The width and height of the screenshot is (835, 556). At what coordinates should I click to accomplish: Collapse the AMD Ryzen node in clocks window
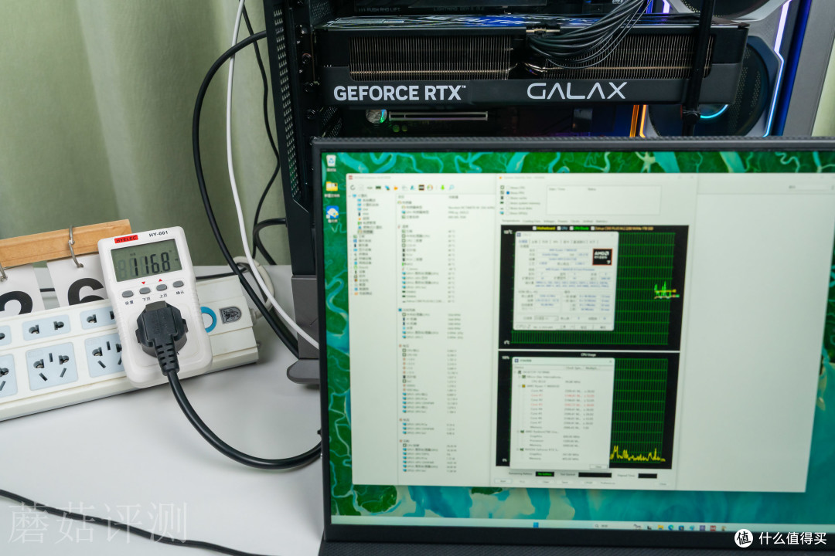click(520, 386)
